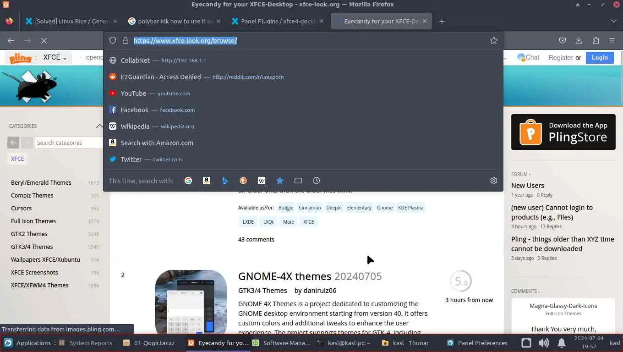The image size is (623, 352).
Task: Switch to Panel Preferences taskbar window
Action: 478,343
